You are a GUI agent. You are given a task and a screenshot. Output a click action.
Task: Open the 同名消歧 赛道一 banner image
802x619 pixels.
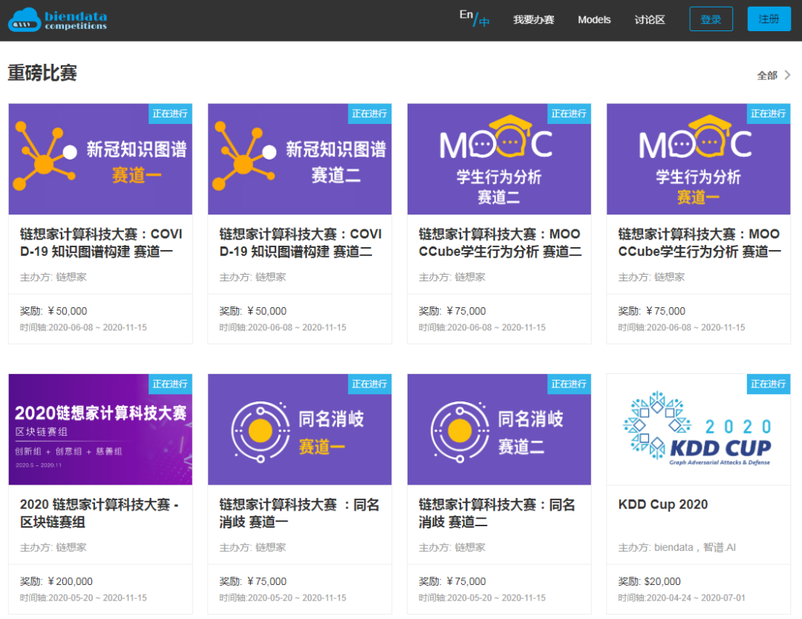(300, 429)
